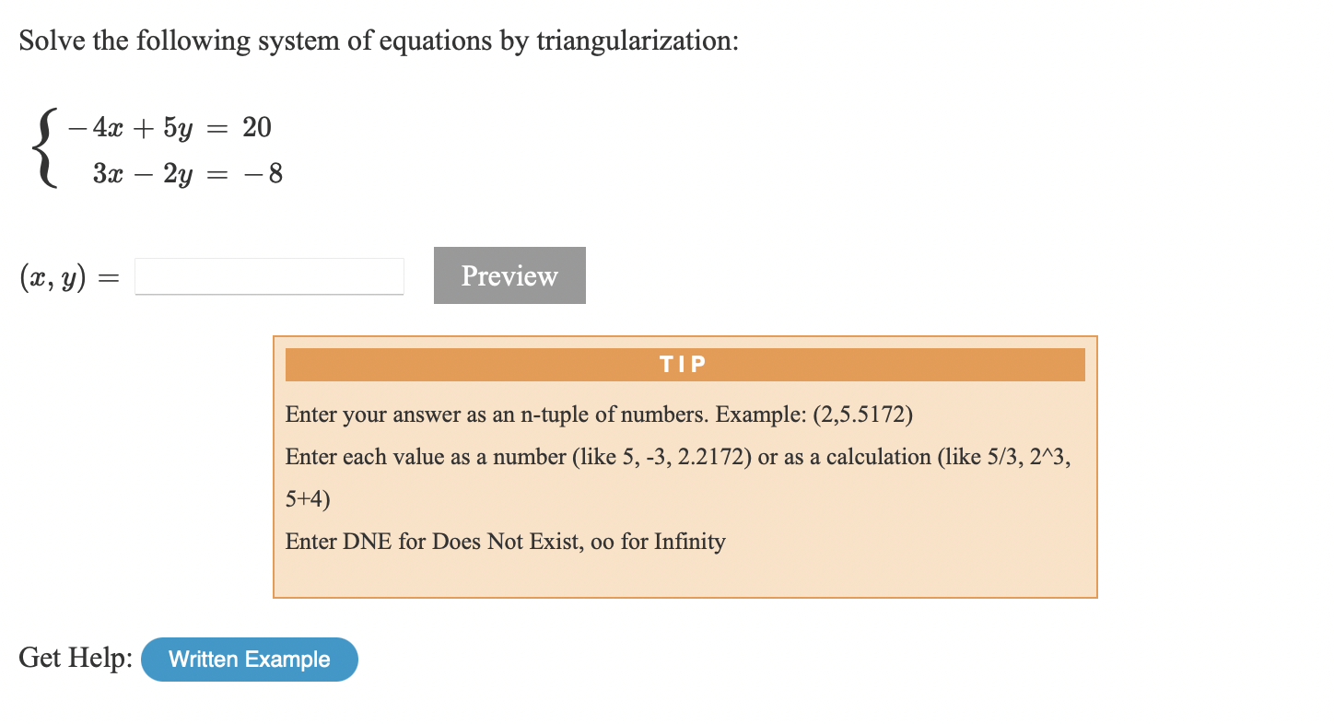Open the Written Example help
The image size is (1334, 724).
(x=249, y=659)
